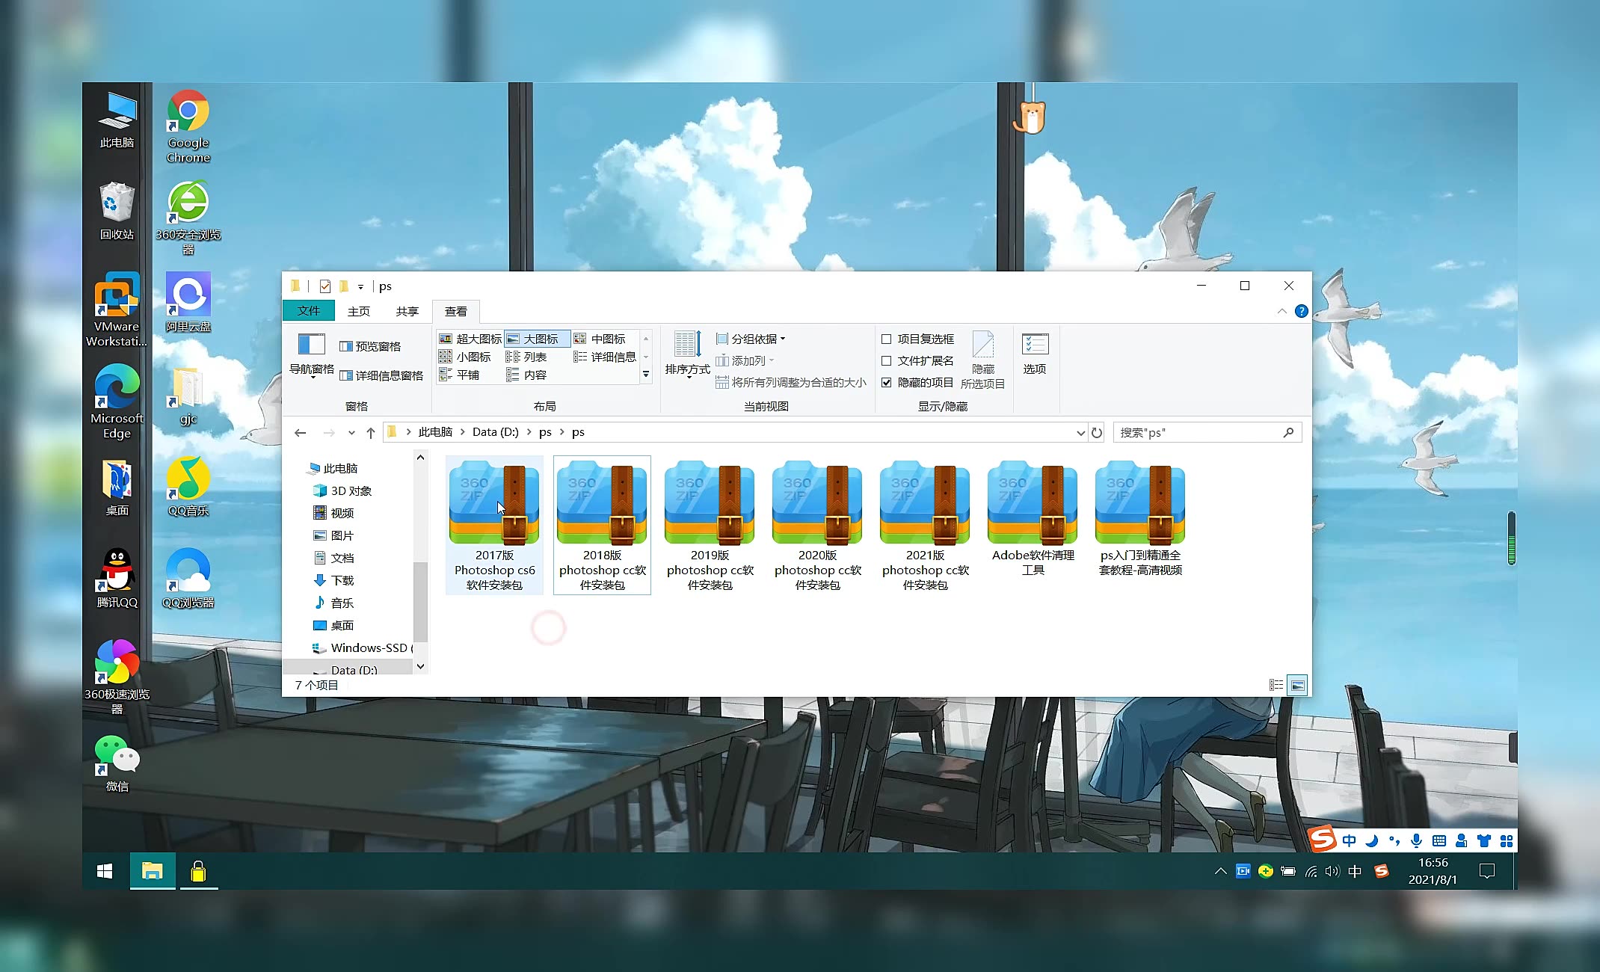
Task: Select 查看 ribbon tab
Action: tap(456, 311)
